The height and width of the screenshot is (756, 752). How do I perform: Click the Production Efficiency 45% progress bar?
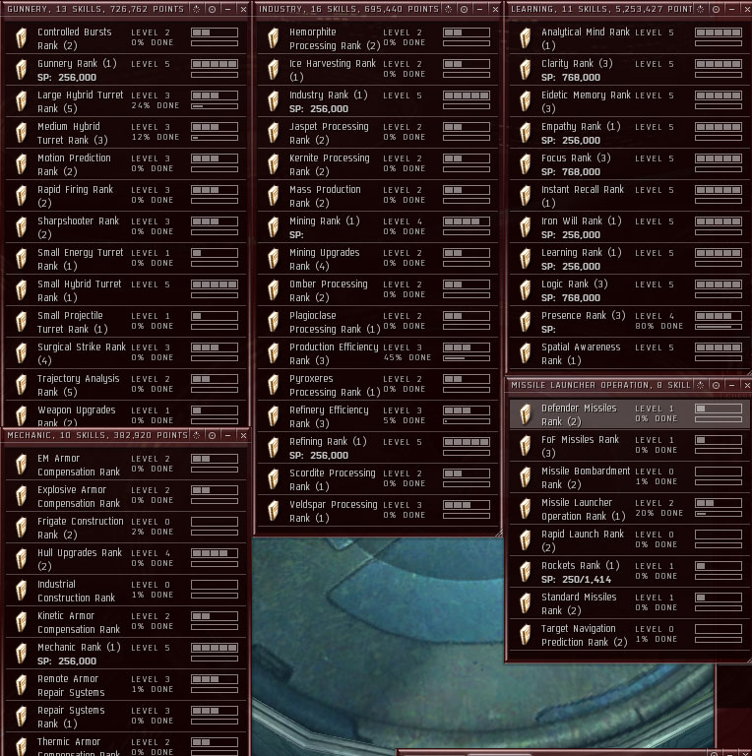pyautogui.click(x=467, y=358)
